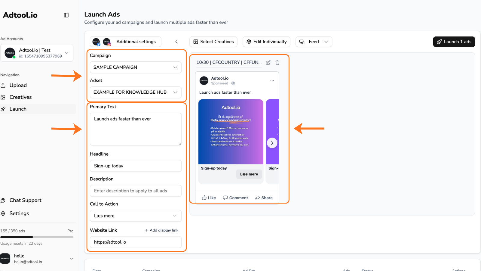The image size is (481, 271).
Task: Collapse settings panel with left chevron
Action: (x=176, y=42)
